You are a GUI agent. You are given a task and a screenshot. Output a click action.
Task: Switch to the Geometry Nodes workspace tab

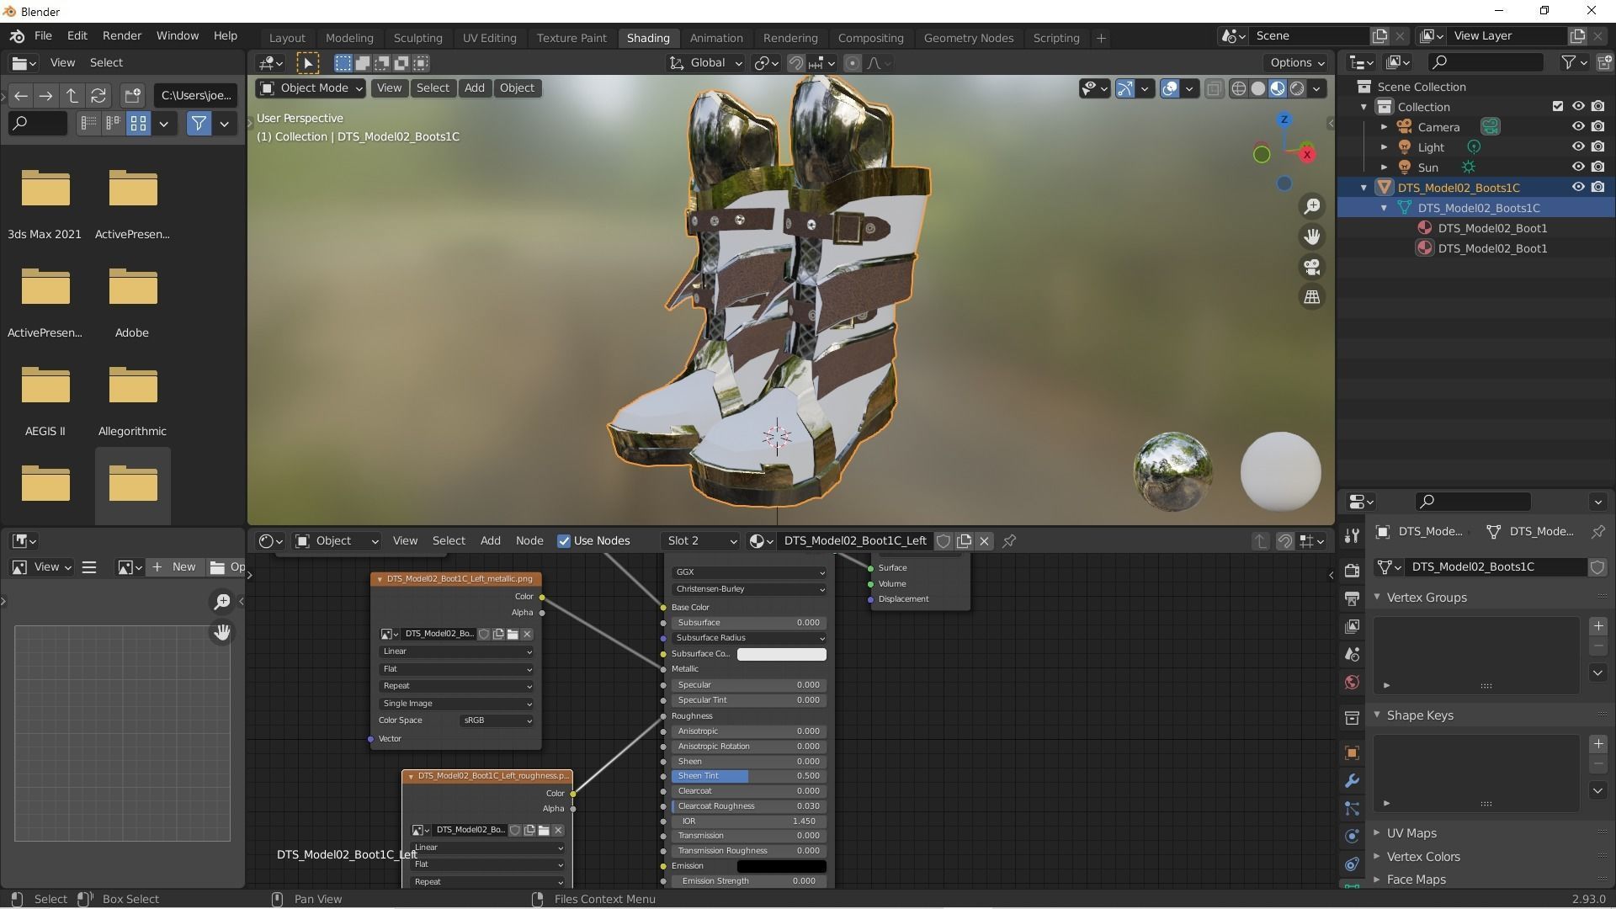coord(969,39)
